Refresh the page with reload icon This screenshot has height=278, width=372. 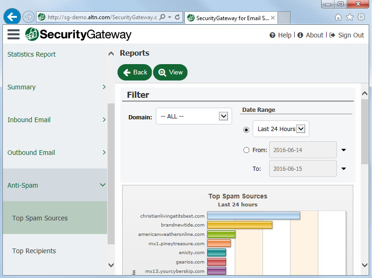coord(177,17)
